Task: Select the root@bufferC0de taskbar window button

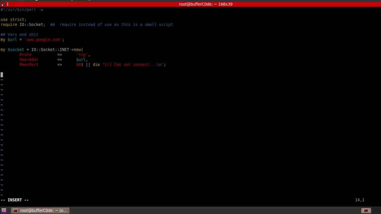Action: [x=40, y=210]
